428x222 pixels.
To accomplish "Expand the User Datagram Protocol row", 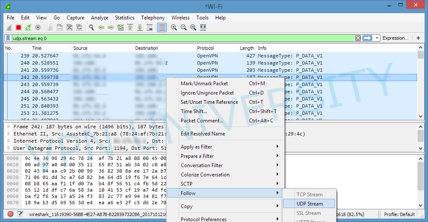I will 8,148.
